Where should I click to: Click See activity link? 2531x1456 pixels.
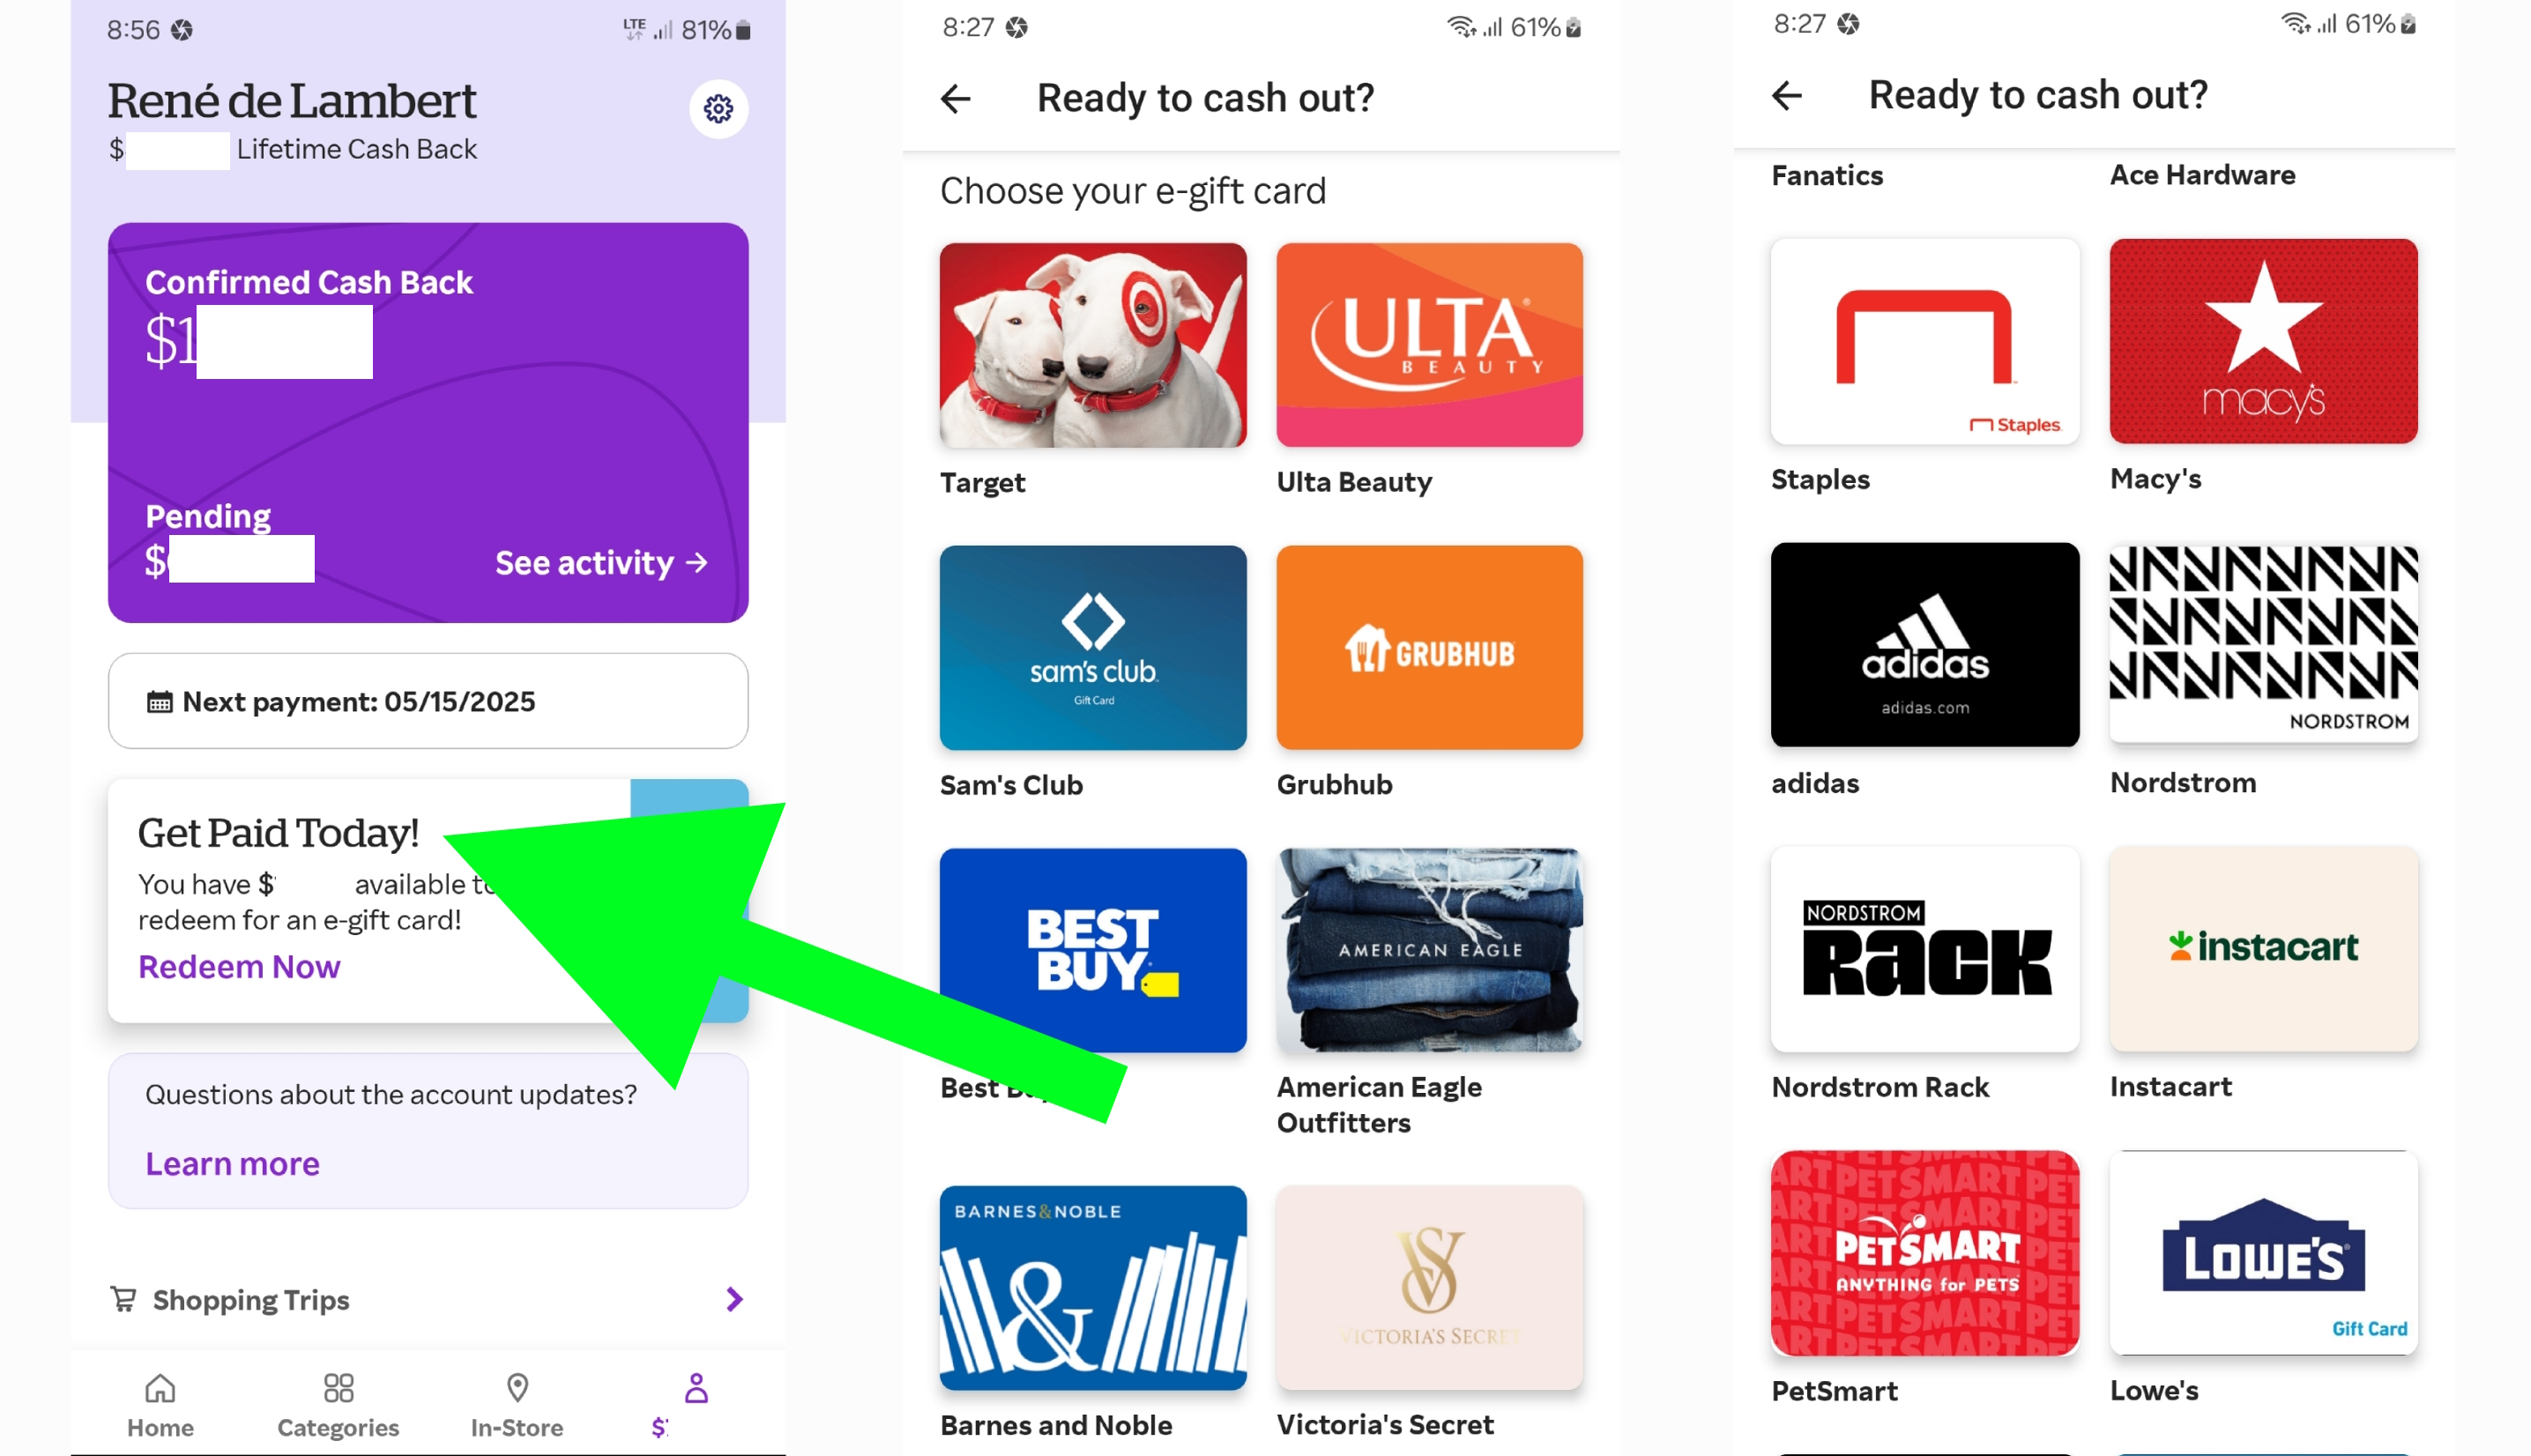(602, 563)
